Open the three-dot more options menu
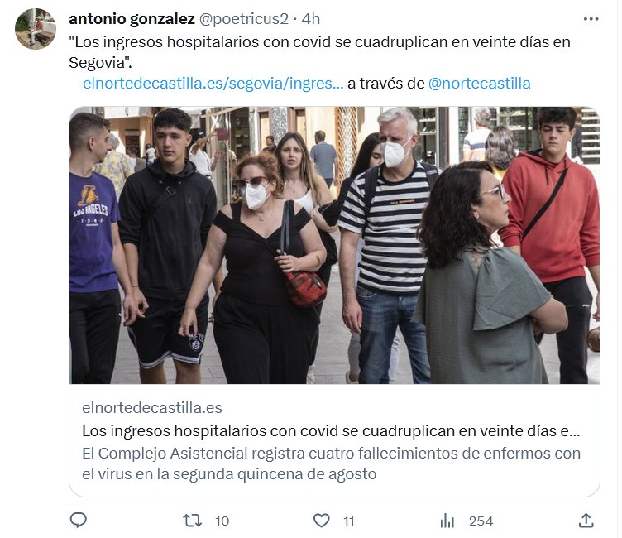Screen dimensions: 622x538 click(x=591, y=19)
